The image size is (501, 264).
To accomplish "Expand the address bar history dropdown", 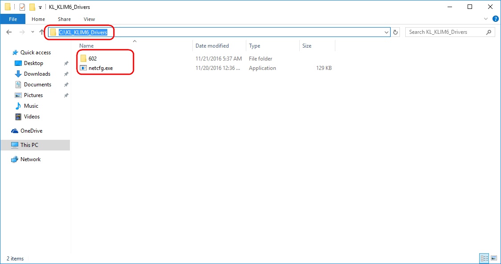I will click(x=387, y=32).
